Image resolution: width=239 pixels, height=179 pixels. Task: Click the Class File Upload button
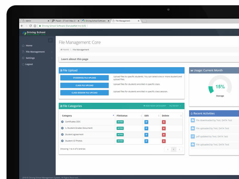[x=84, y=85]
